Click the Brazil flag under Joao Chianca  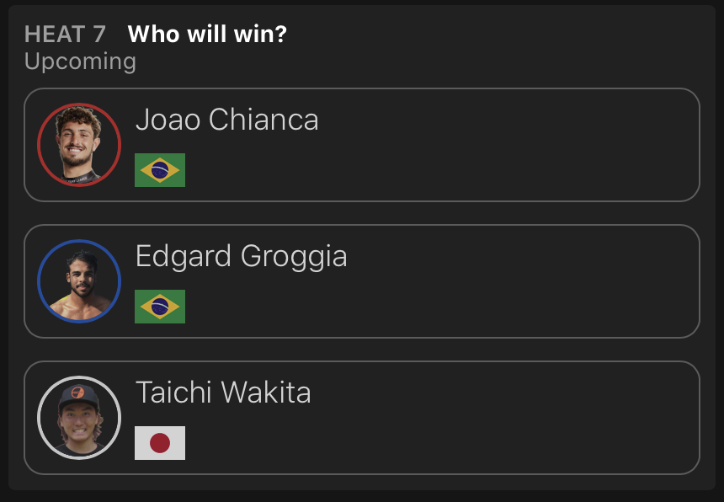(x=160, y=170)
